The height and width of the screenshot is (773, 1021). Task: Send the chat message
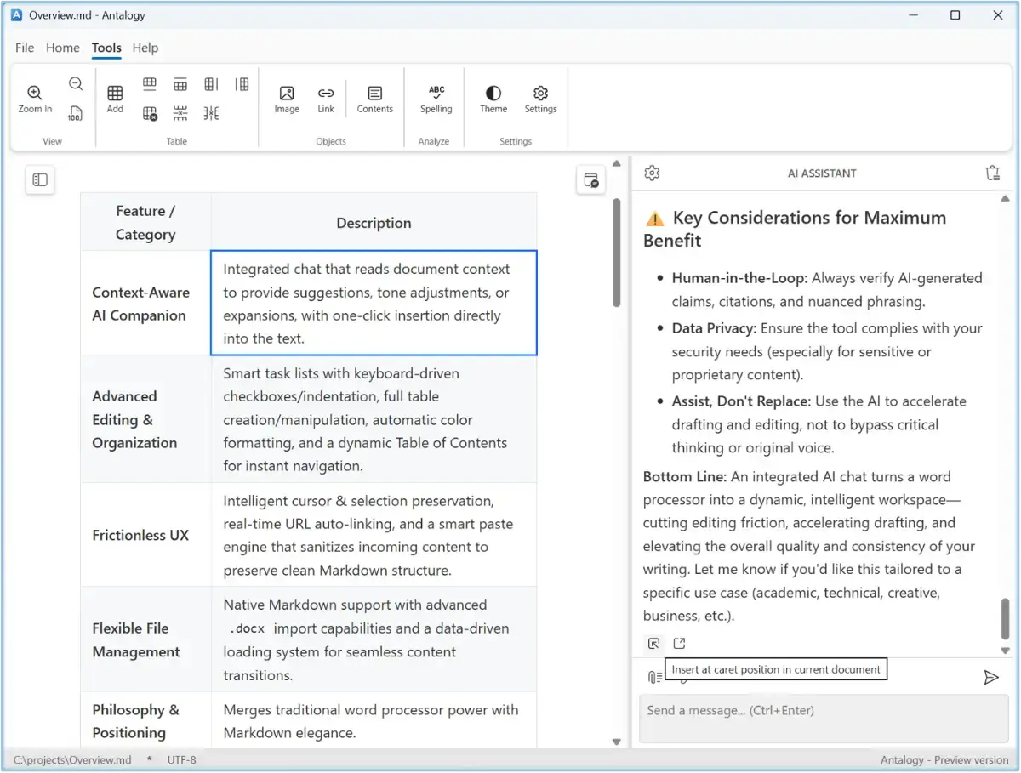(x=991, y=677)
